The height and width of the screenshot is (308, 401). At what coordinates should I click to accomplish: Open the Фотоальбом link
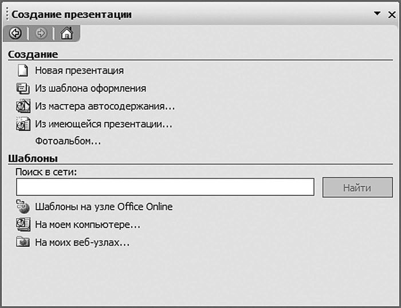(x=68, y=141)
